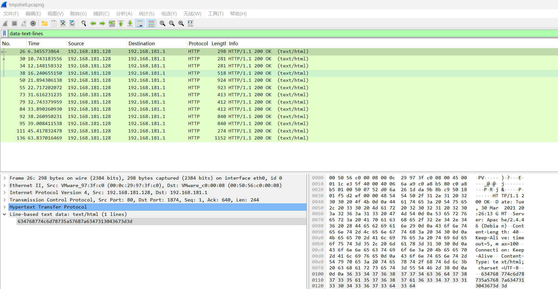Expand Transmission Control Protocol node

[x=4, y=200]
